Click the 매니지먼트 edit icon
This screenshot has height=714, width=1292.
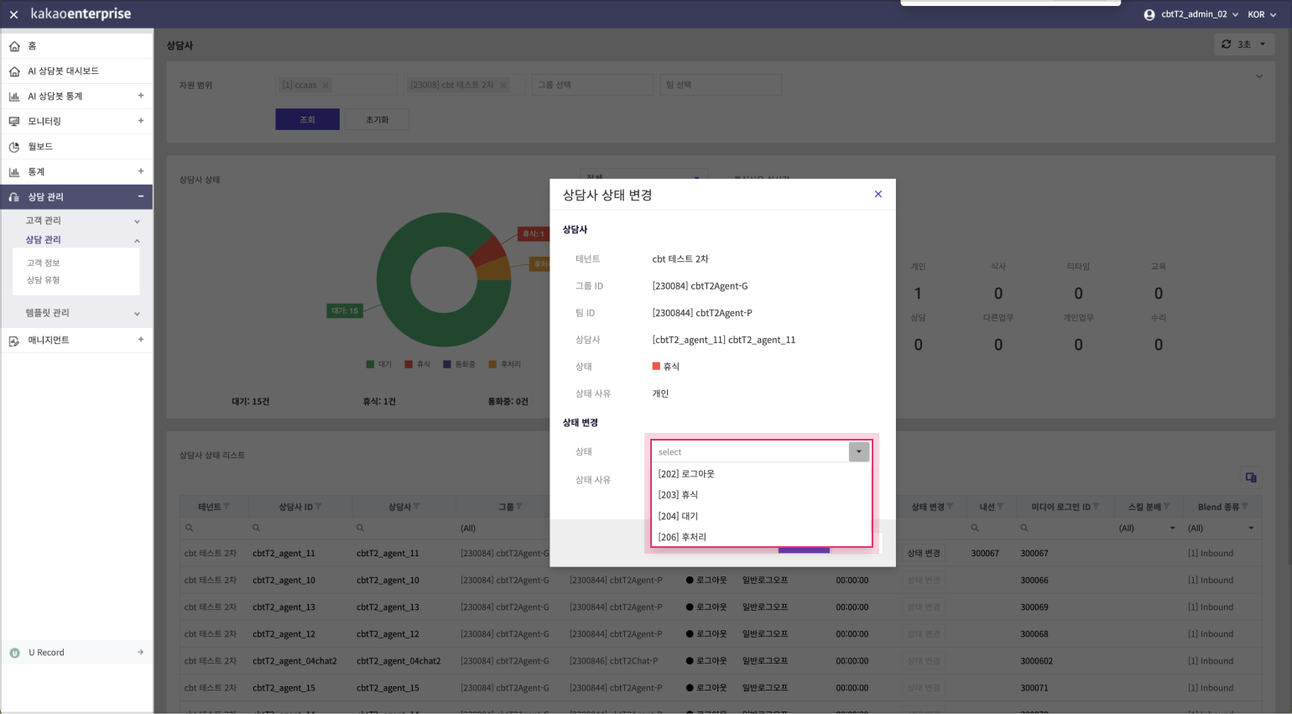point(14,341)
